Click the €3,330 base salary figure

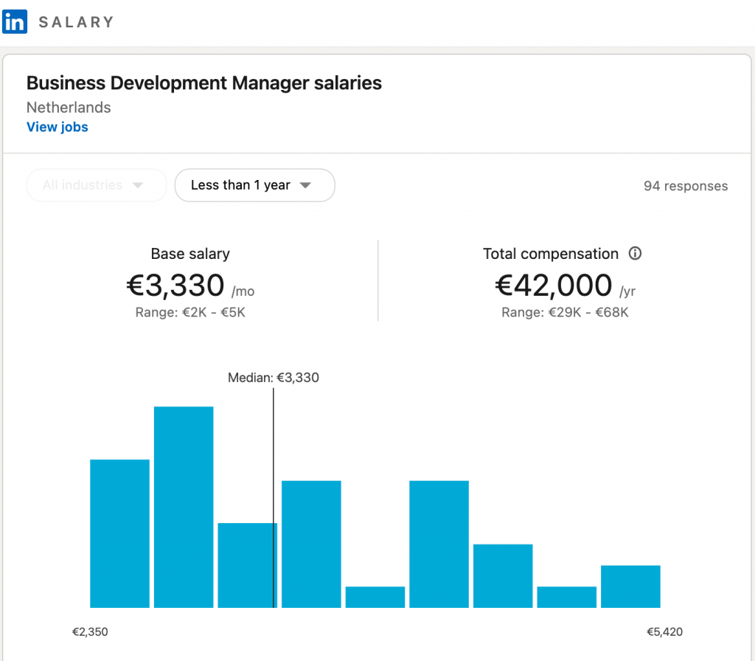pyautogui.click(x=175, y=285)
